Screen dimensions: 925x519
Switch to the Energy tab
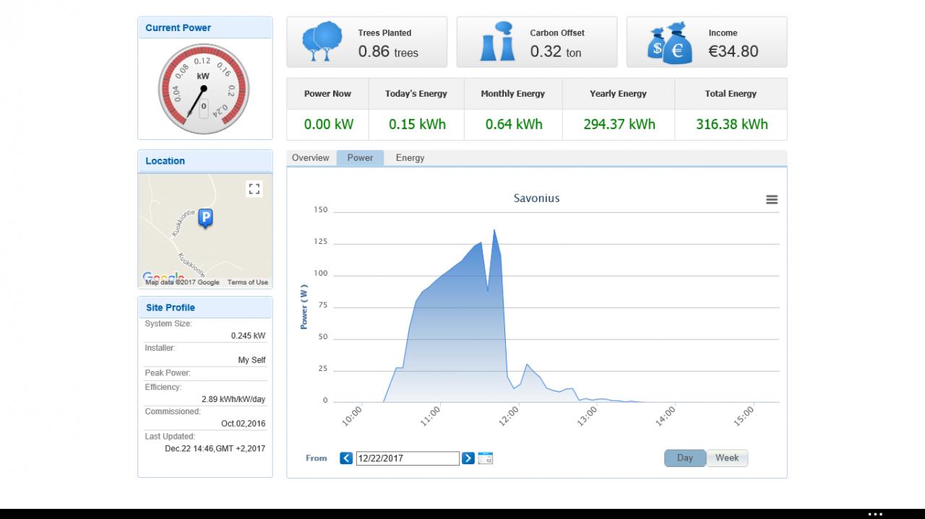[410, 158]
